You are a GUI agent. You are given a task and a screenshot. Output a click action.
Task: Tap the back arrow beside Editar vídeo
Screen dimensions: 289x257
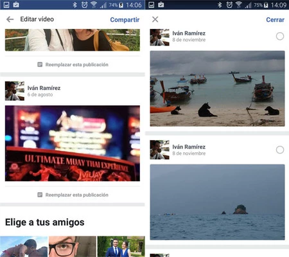10,19
